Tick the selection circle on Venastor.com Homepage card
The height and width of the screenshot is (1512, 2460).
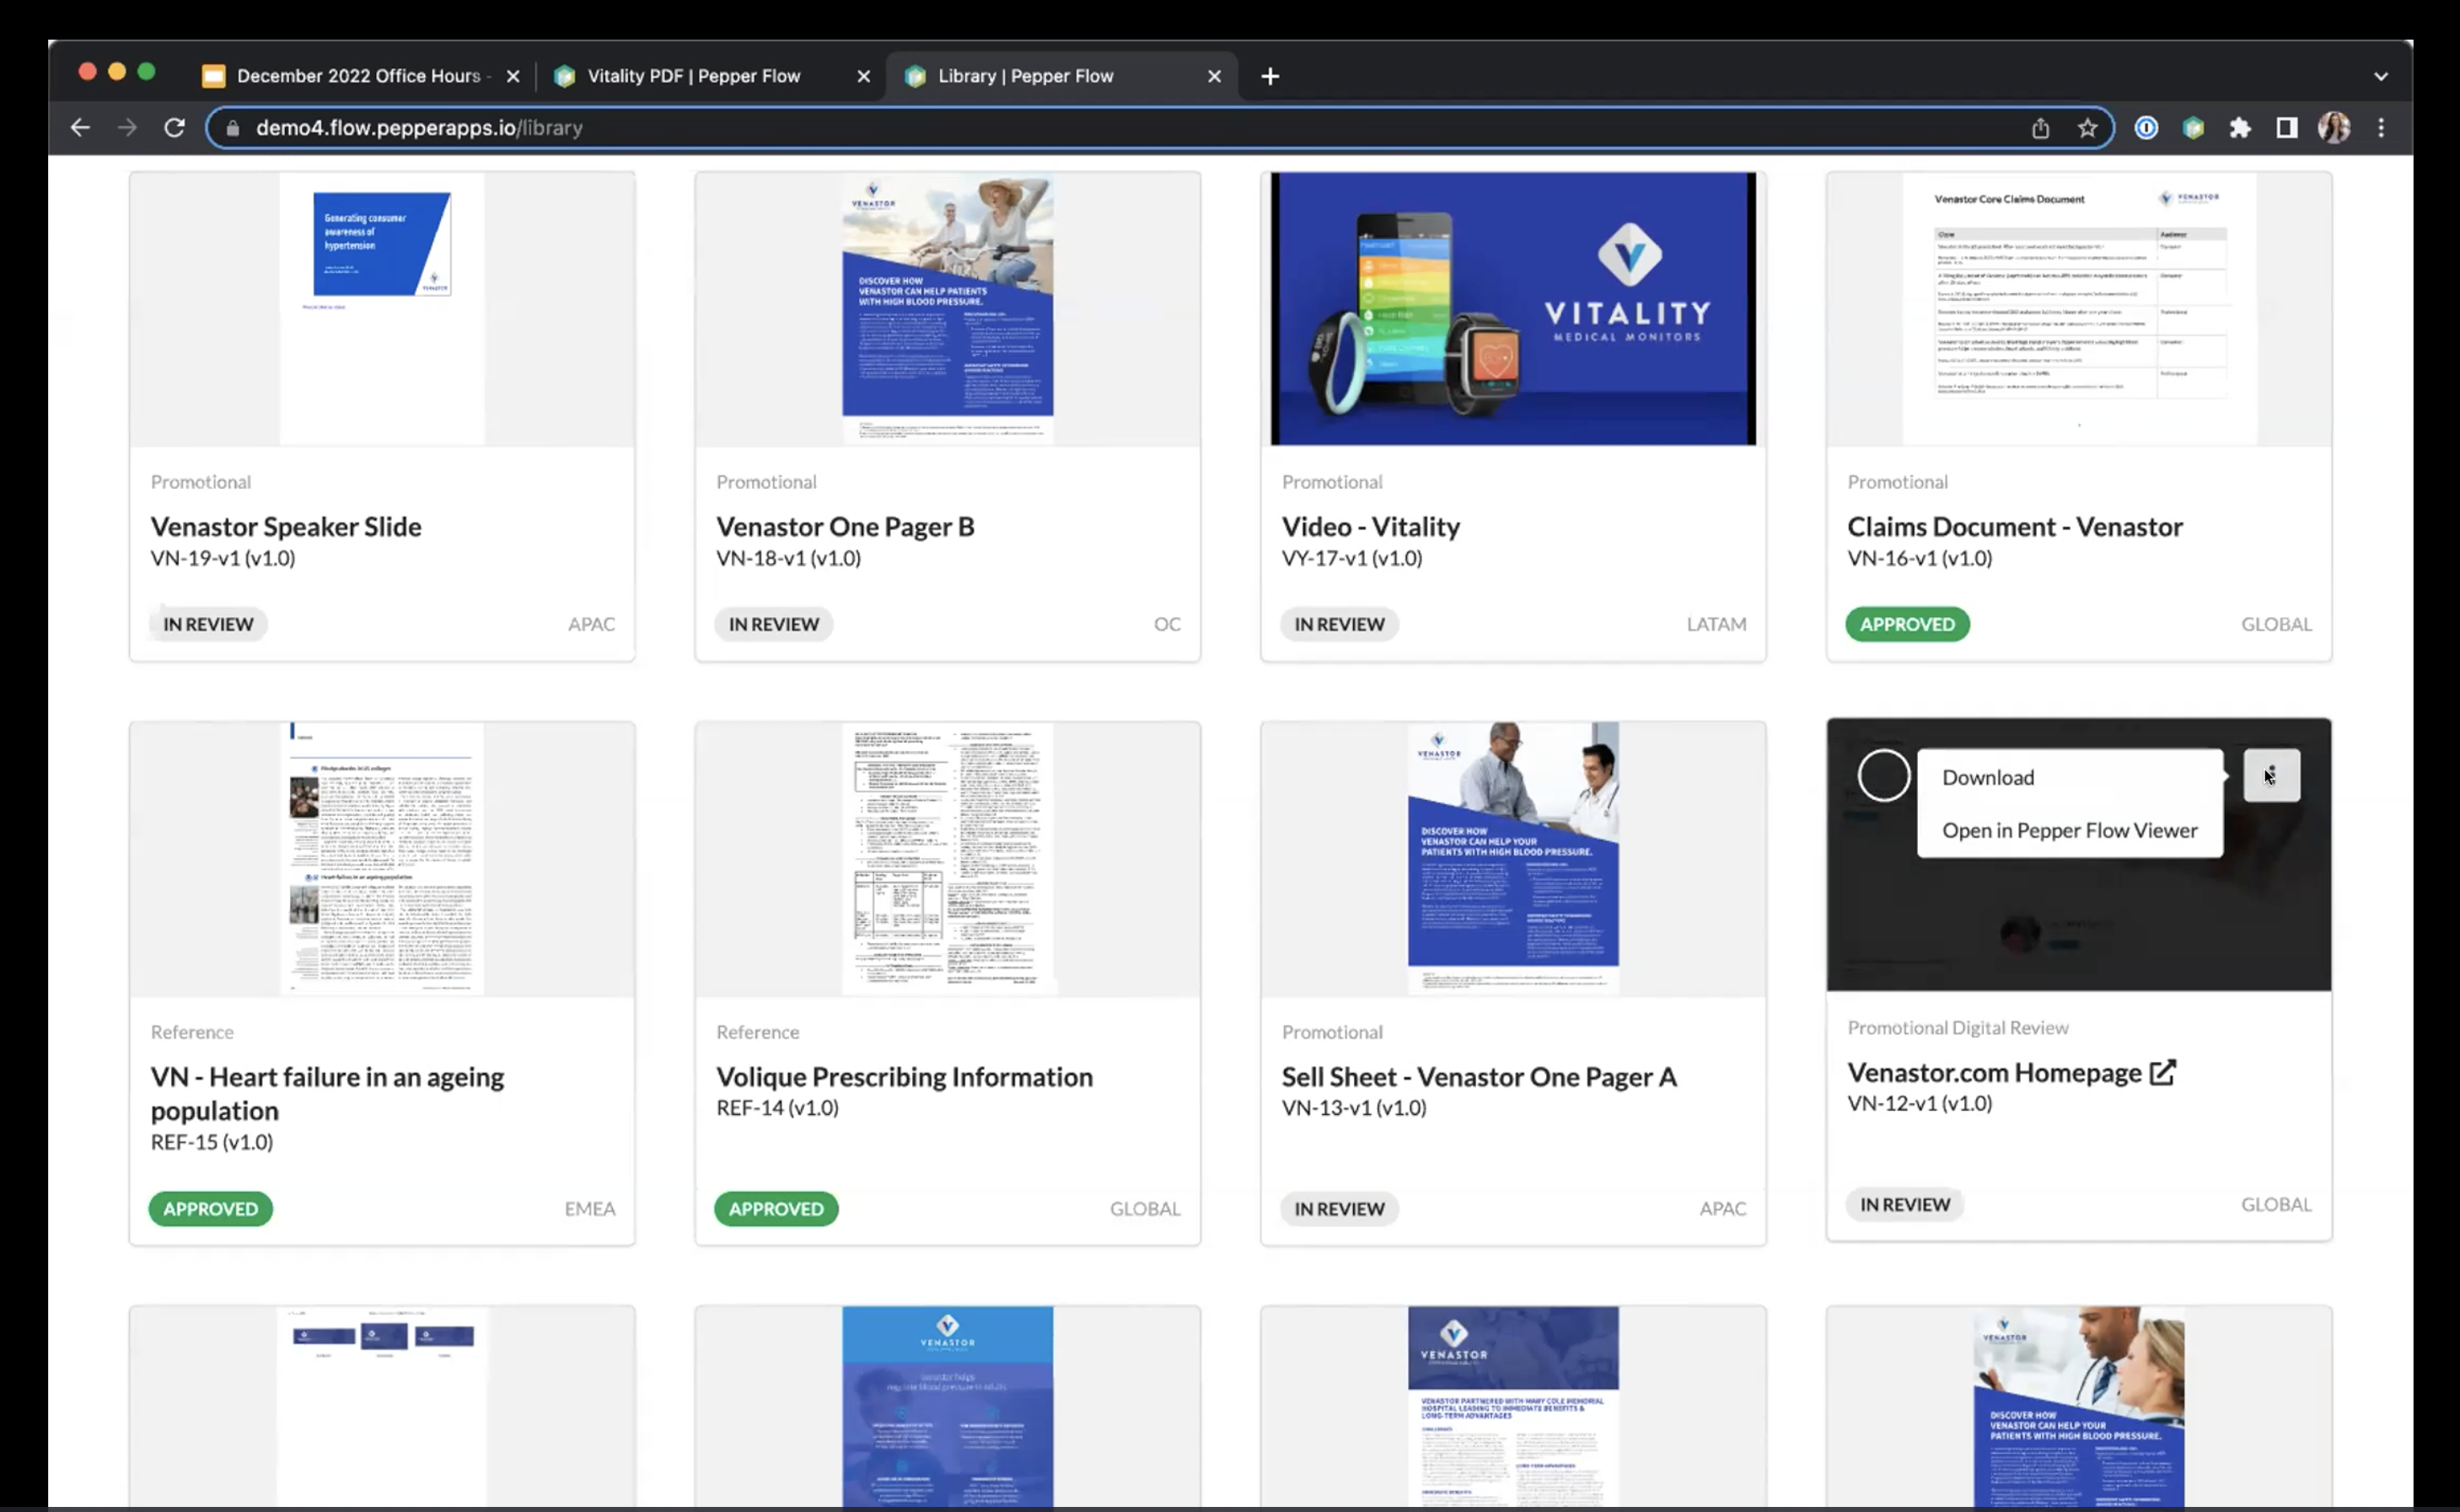(x=1884, y=775)
